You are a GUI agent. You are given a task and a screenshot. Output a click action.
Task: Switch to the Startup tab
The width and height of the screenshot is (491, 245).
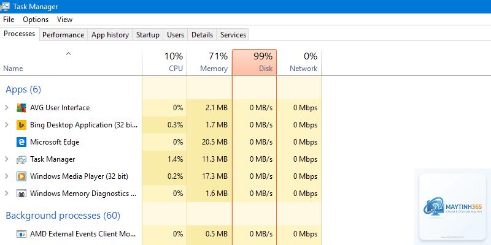[147, 35]
